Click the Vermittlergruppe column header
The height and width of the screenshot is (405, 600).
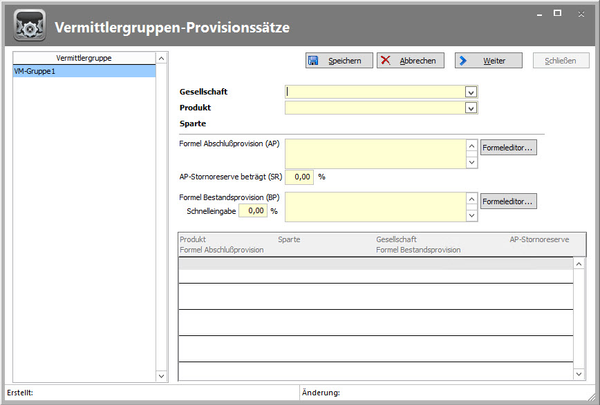pos(84,58)
